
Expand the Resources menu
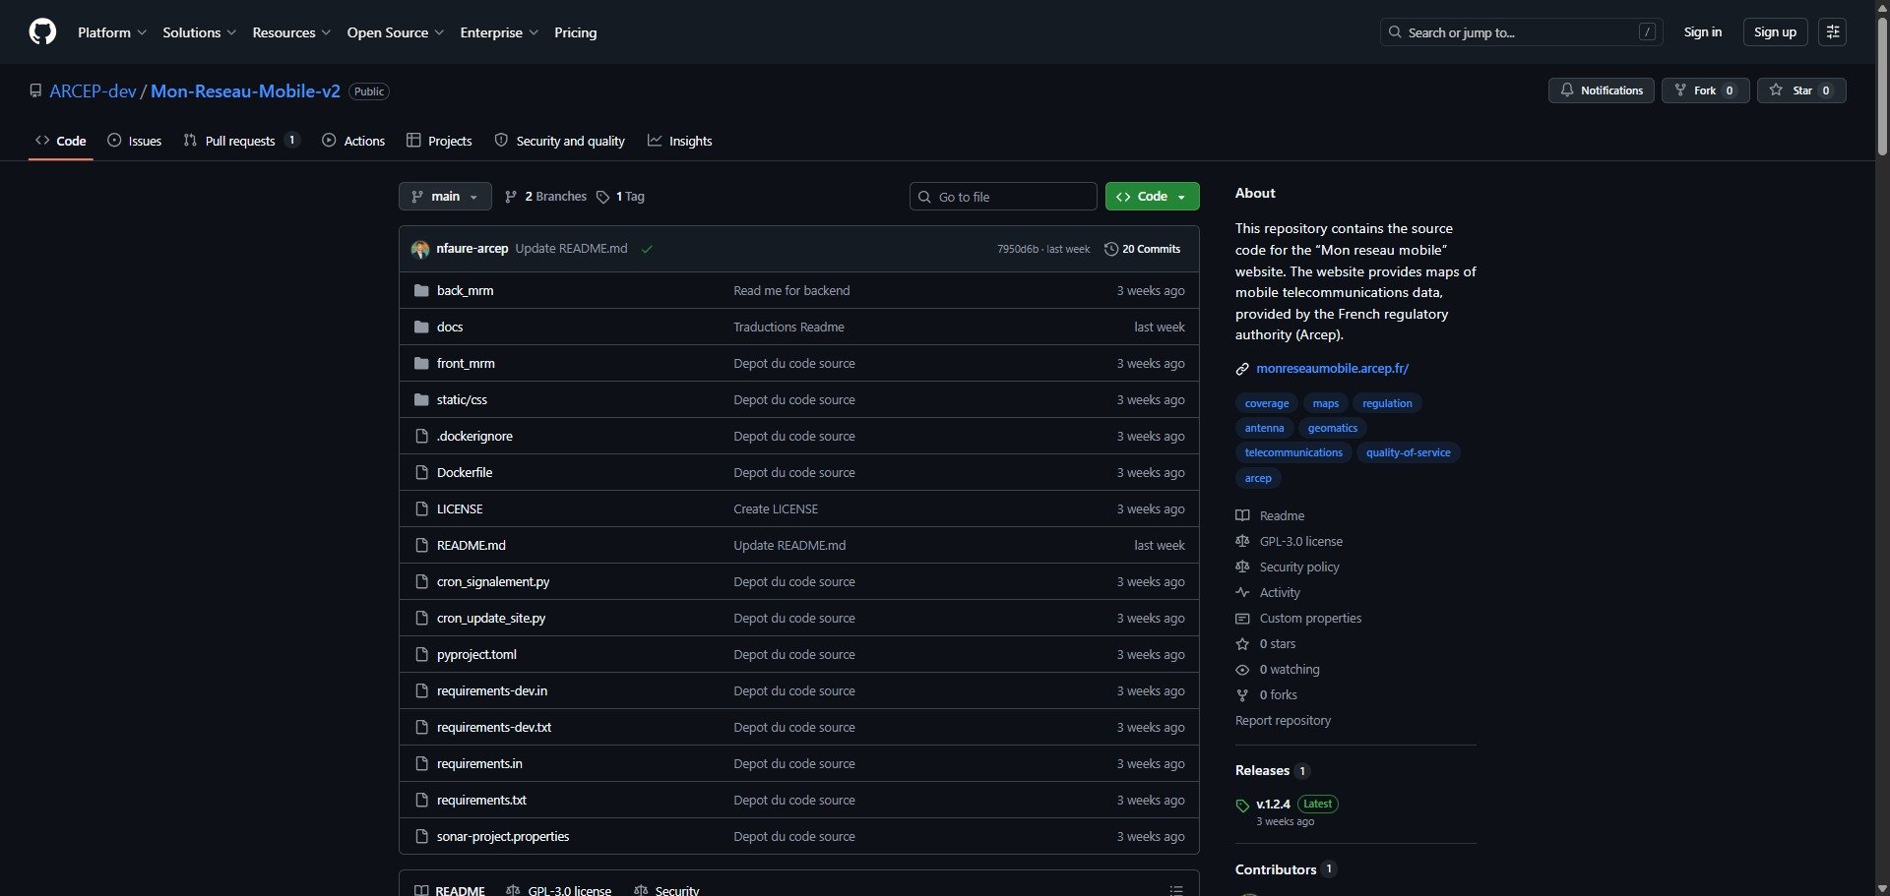tap(291, 32)
